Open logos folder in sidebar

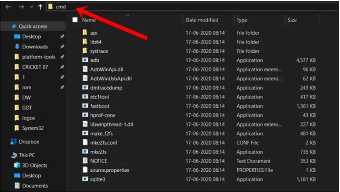pyautogui.click(x=28, y=118)
